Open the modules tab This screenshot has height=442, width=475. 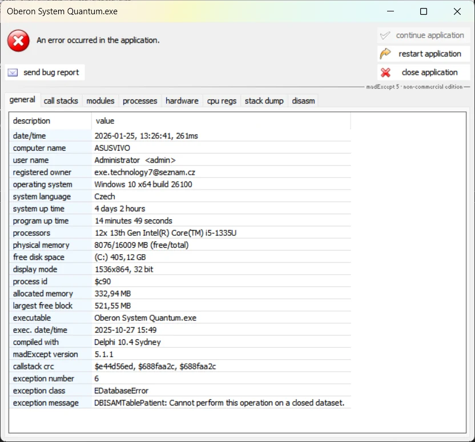click(x=100, y=101)
